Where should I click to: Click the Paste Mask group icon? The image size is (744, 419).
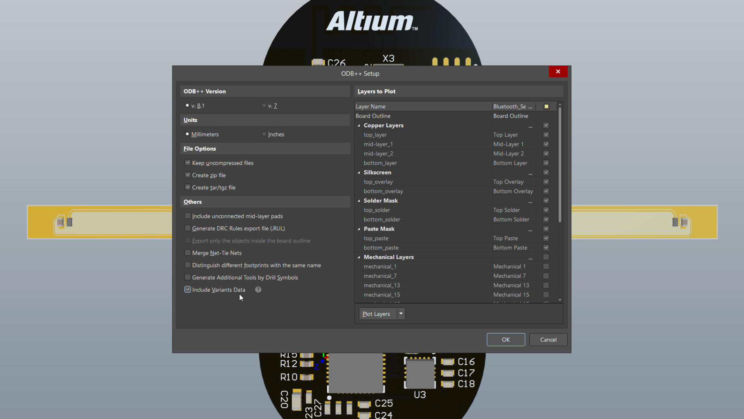[x=359, y=229]
